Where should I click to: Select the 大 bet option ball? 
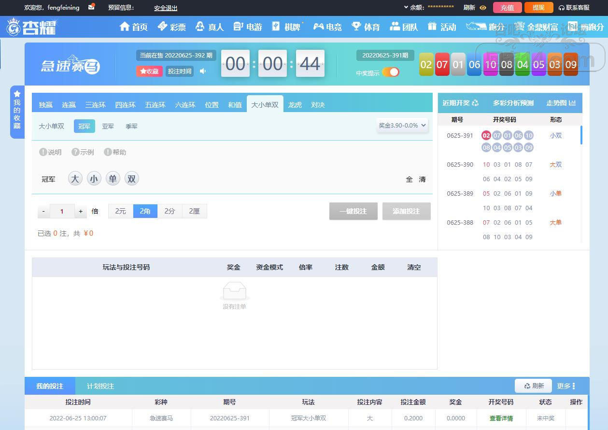[75, 179]
